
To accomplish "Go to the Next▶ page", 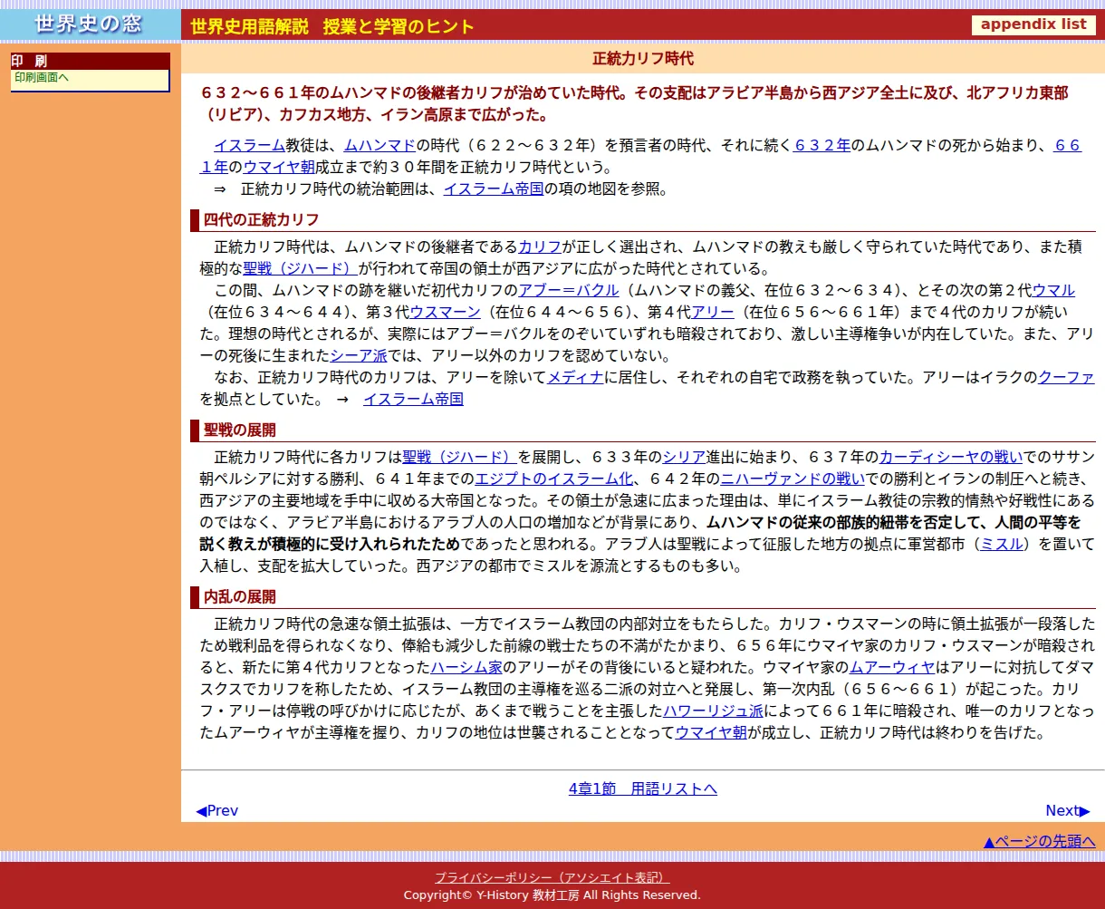I will pyautogui.click(x=1068, y=810).
